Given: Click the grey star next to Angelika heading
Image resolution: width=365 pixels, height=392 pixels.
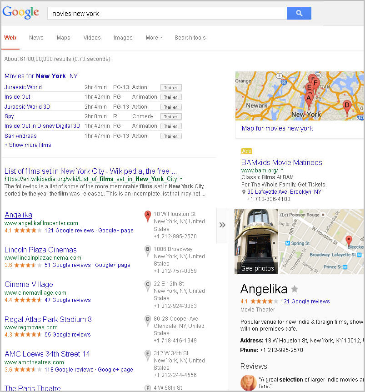Looking at the screenshot, I should tap(295, 289).
